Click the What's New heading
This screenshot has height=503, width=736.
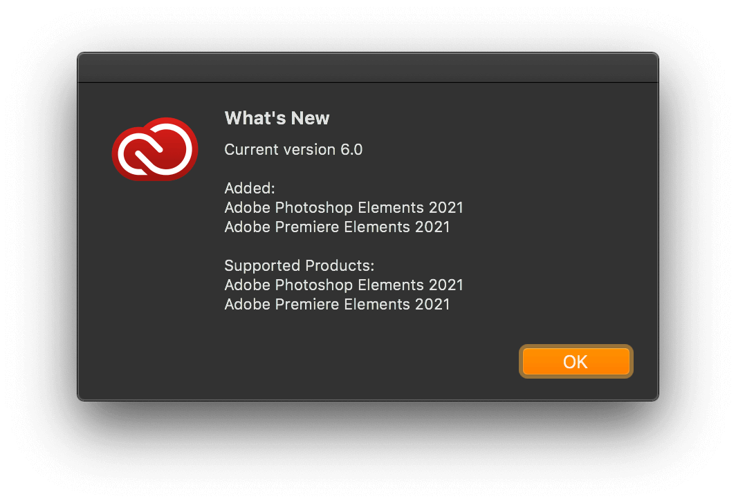point(277,118)
